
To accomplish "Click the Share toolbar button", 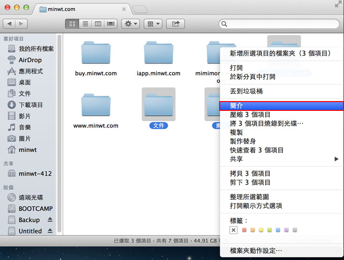I will 175,24.
